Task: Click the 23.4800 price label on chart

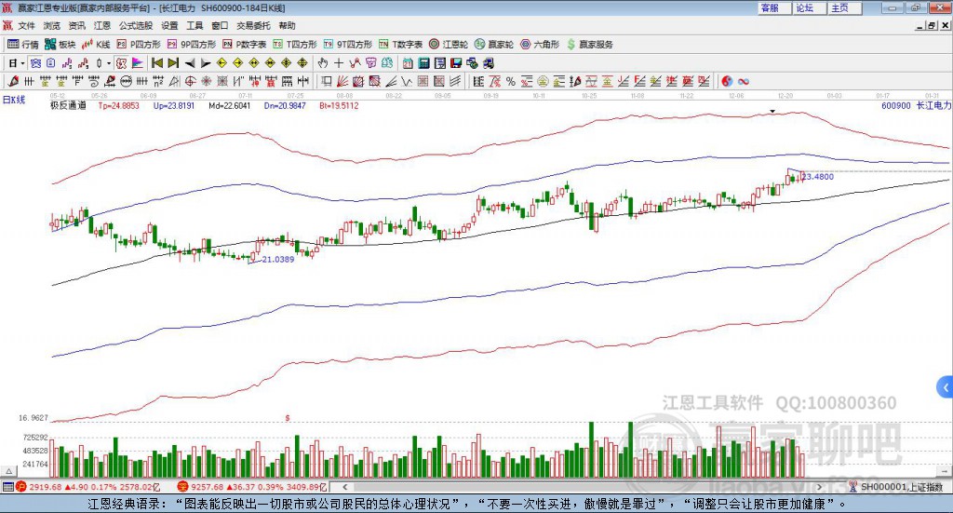Action: pos(817,176)
